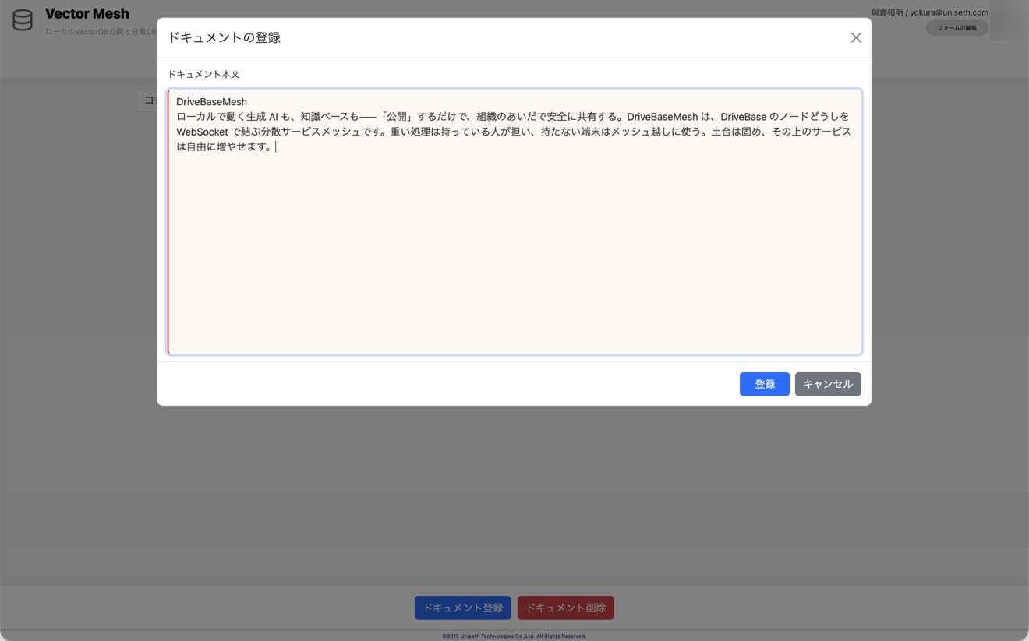Click the red ドキュメント削除 button
The height and width of the screenshot is (641, 1029).
565,608
